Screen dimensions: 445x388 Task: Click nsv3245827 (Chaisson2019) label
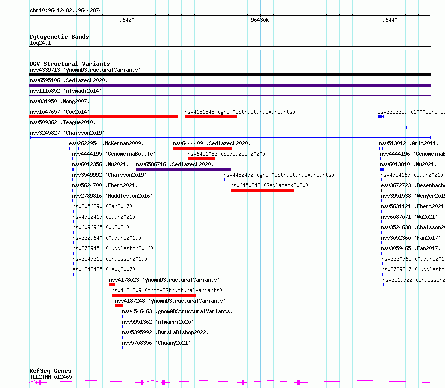[67, 133]
